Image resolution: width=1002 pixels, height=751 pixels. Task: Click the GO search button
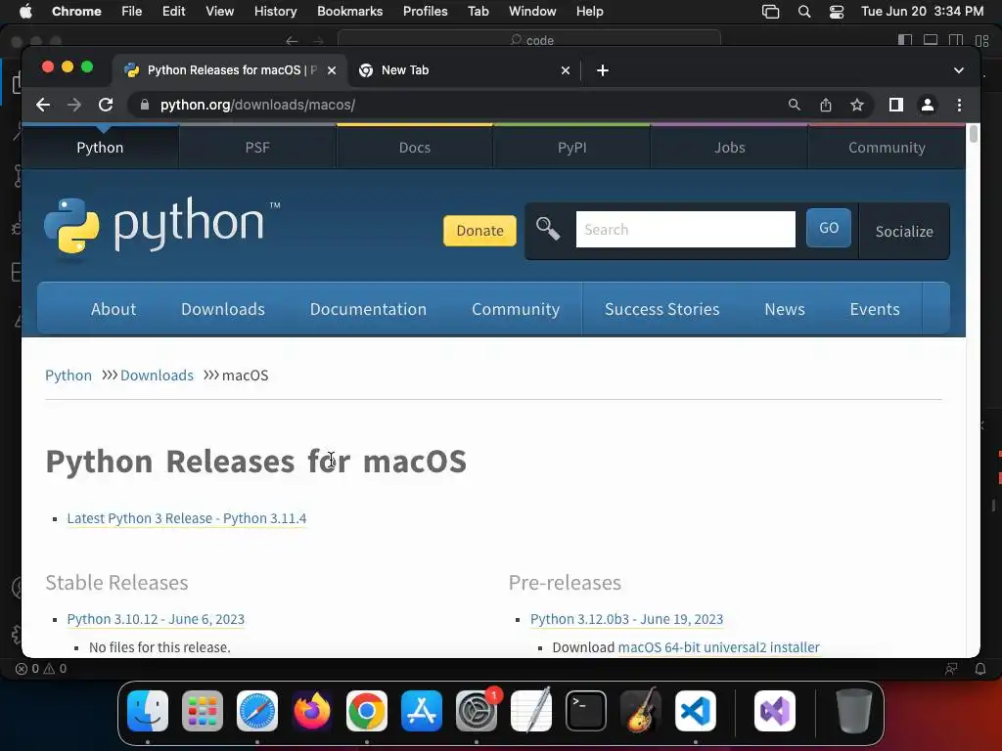click(829, 228)
